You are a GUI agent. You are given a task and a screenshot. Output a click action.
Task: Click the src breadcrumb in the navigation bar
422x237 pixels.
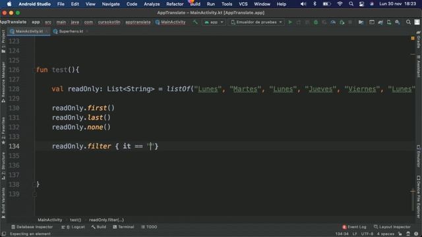48,22
